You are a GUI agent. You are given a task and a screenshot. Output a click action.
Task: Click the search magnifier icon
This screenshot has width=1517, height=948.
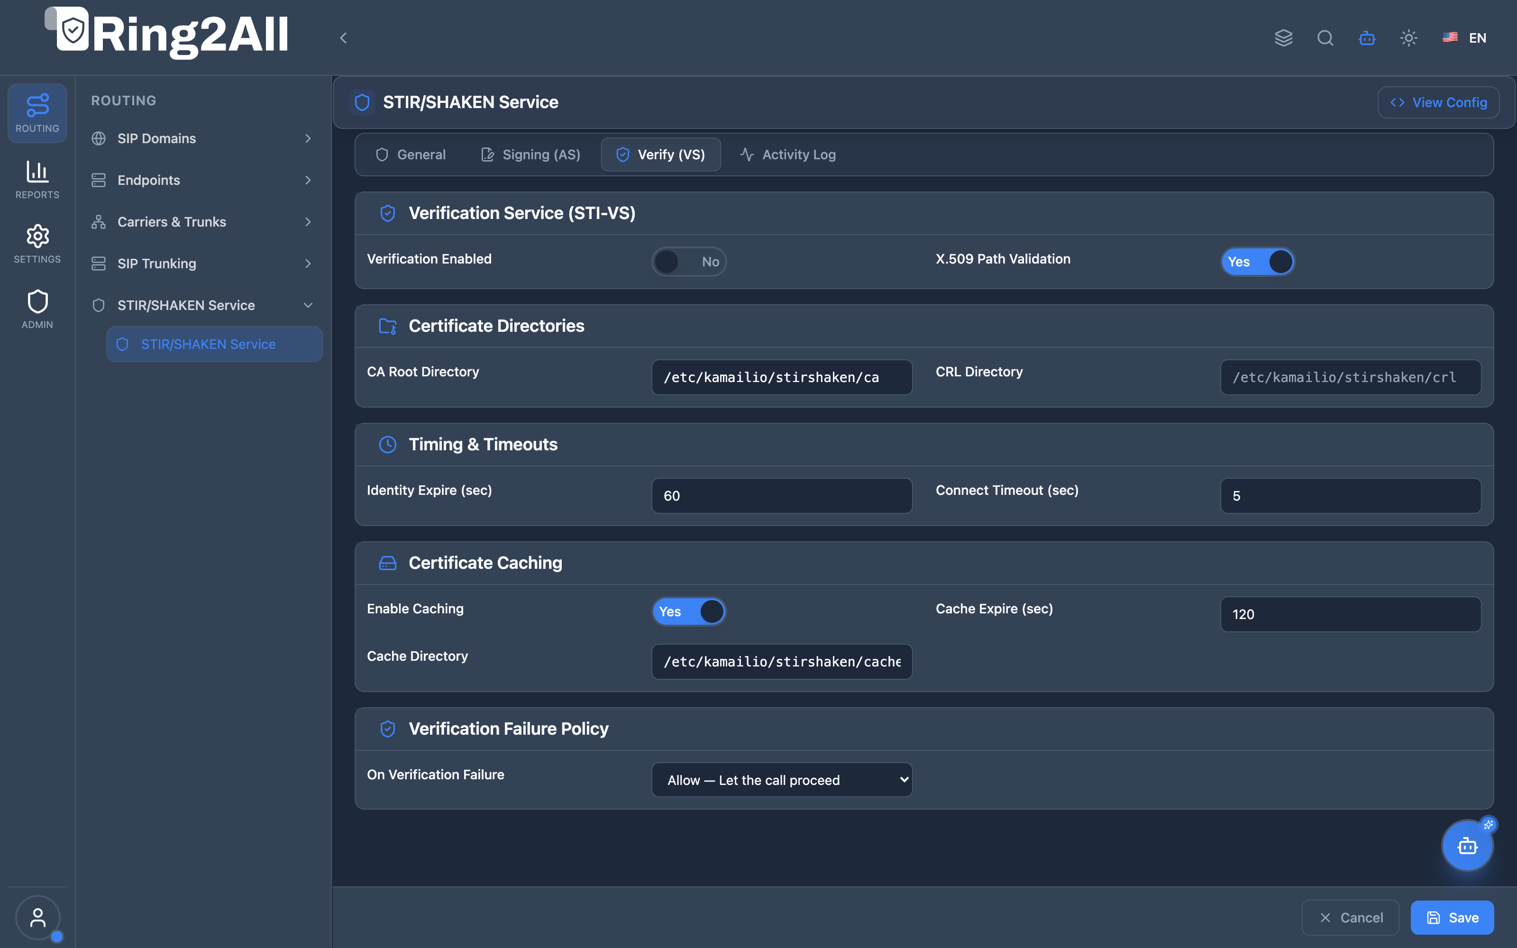[1325, 37]
